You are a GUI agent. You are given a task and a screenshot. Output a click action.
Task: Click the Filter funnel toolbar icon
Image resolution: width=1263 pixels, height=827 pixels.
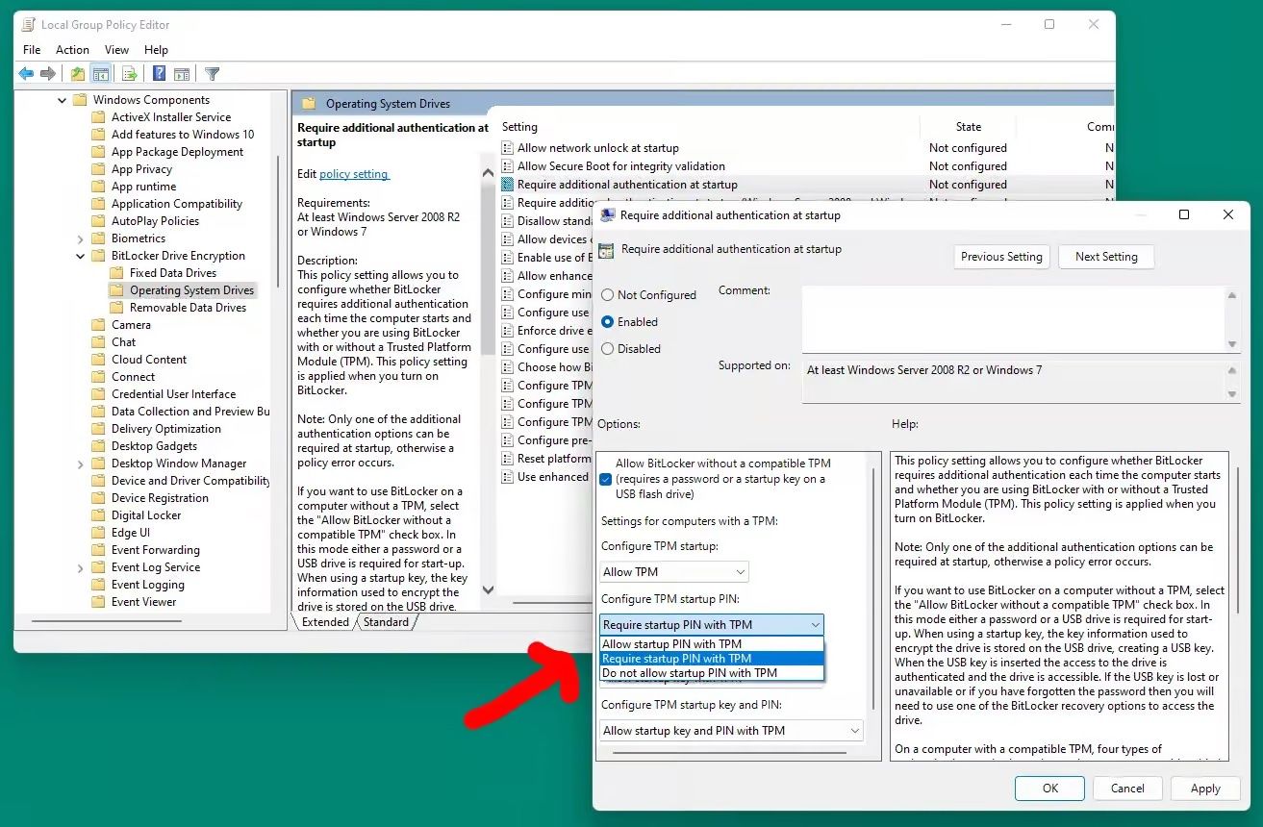213,74
